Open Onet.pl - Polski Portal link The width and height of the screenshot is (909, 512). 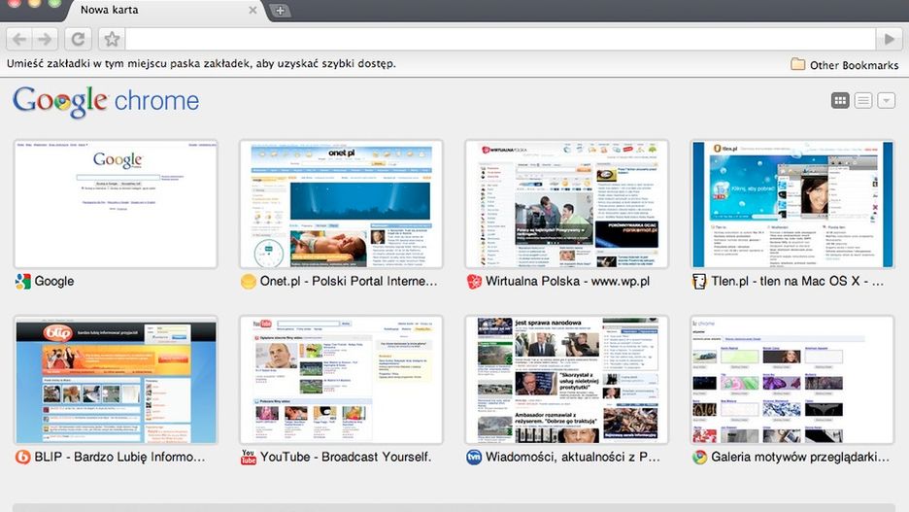point(349,281)
